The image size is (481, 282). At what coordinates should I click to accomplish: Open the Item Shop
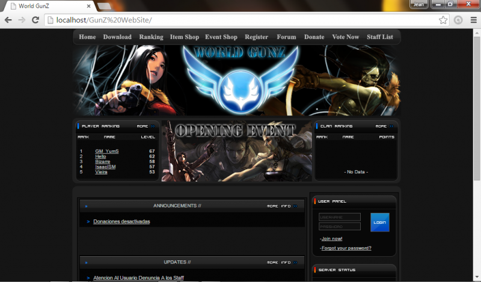[x=185, y=37]
